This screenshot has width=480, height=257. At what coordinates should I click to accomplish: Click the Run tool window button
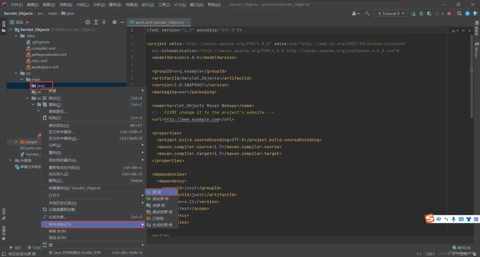click(x=16, y=248)
